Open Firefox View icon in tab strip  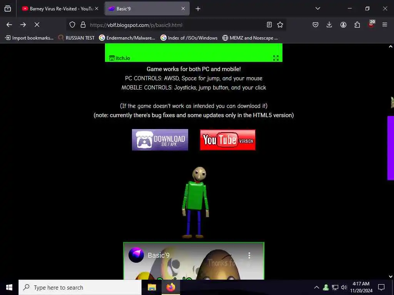coord(8,9)
